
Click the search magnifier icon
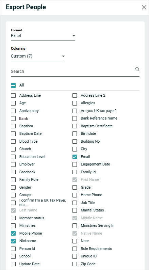(137, 69)
